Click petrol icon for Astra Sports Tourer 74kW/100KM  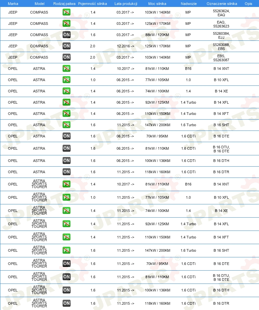pos(67,211)
